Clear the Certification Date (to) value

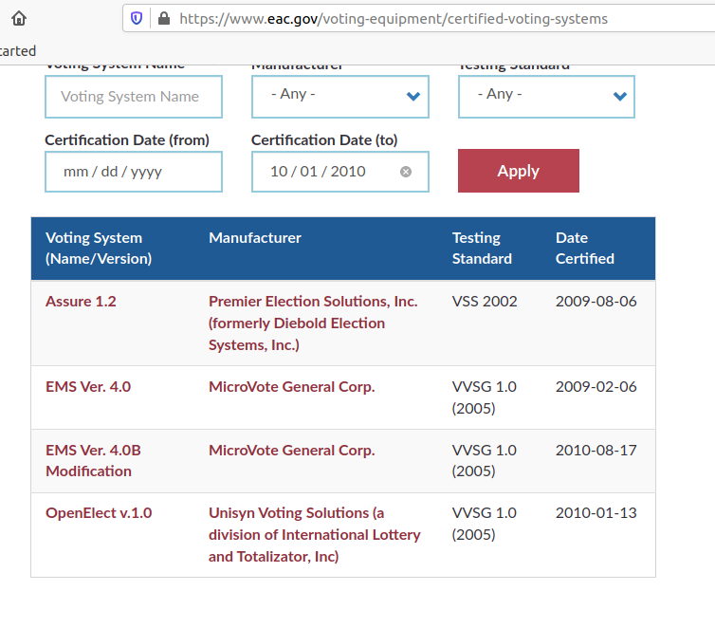coord(405,172)
